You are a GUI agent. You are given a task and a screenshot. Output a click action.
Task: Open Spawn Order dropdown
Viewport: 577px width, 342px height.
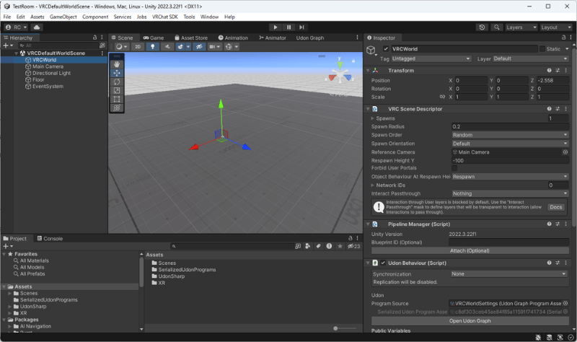tap(510, 135)
